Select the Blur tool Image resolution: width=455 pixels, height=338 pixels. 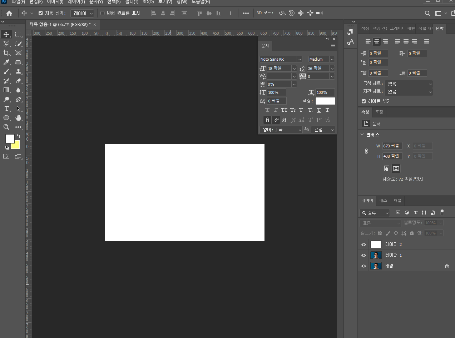[x=18, y=90]
